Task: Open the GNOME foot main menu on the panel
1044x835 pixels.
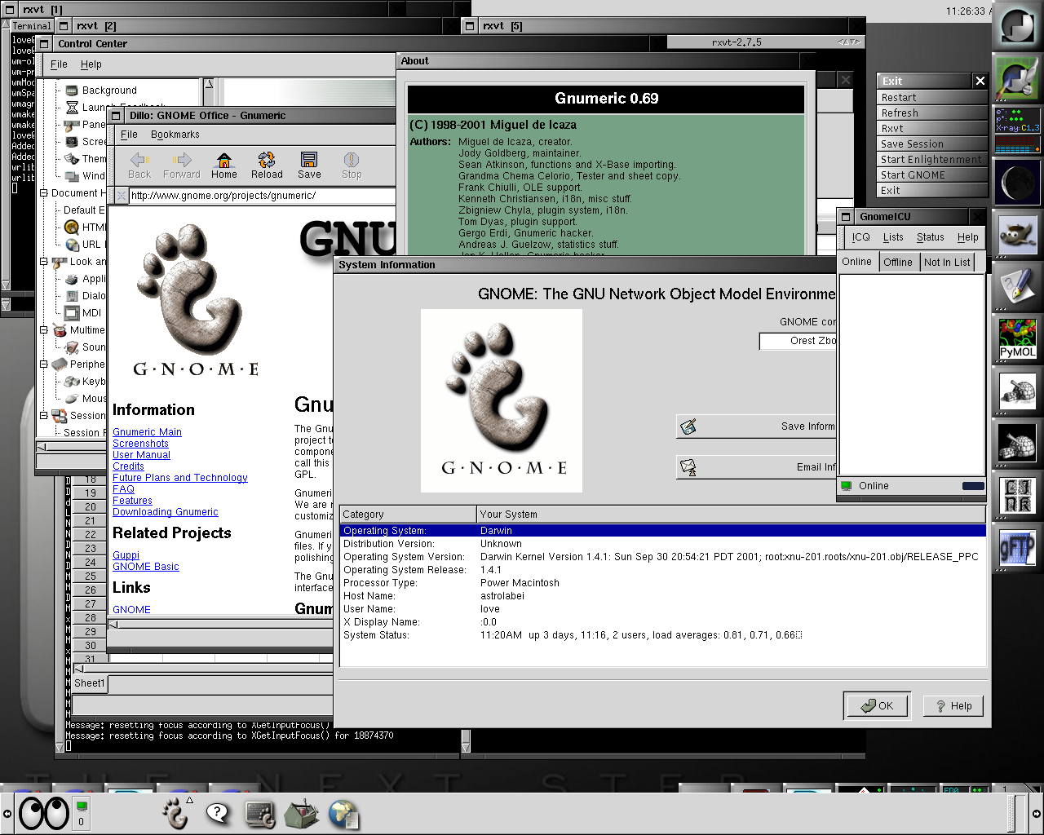Action: [175, 813]
